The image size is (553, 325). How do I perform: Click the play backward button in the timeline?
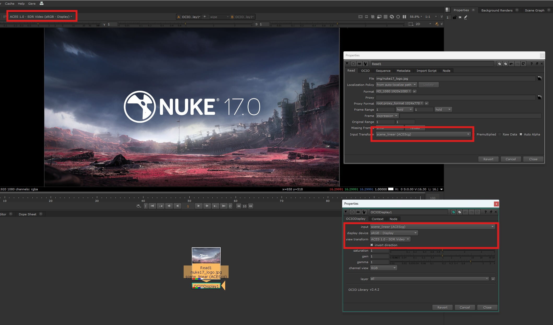coord(177,206)
